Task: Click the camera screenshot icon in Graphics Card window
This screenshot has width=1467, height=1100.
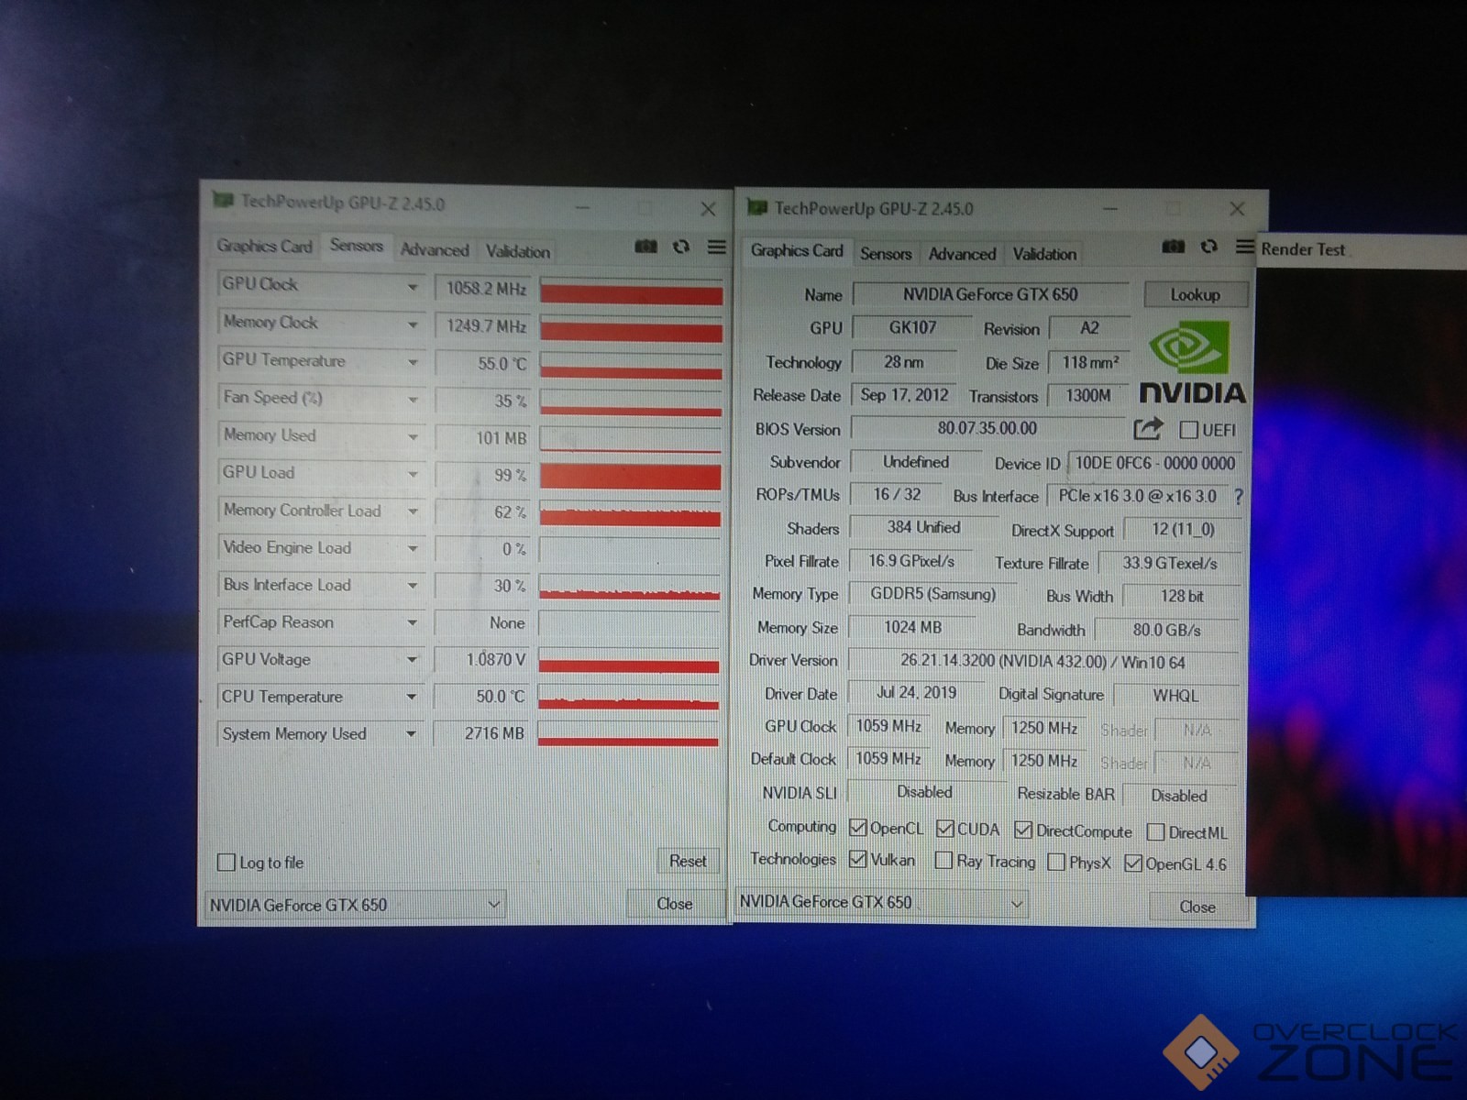Action: (x=1173, y=247)
